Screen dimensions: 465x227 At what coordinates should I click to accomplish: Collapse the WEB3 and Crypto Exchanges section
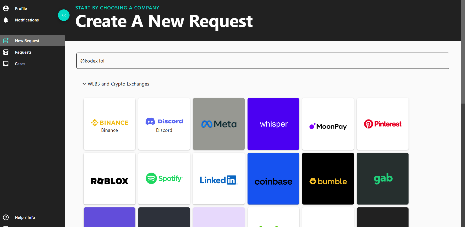click(84, 84)
